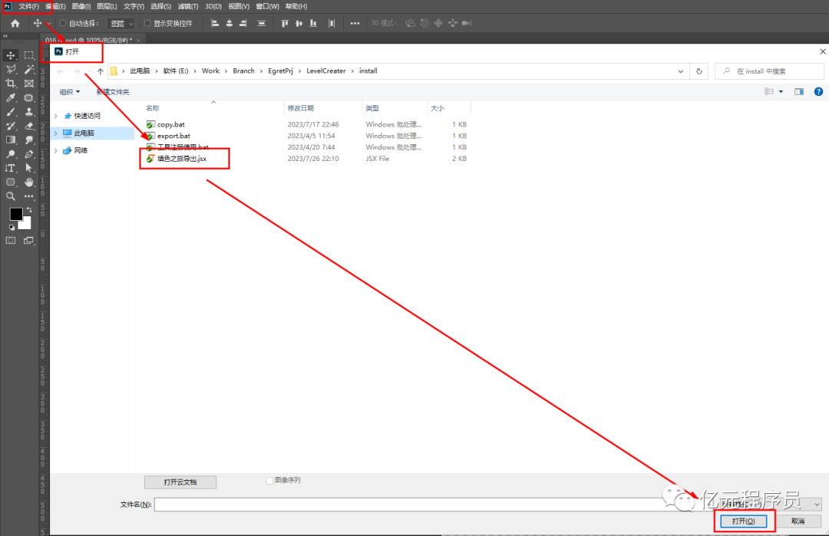Viewport: 829px width, 536px height.
Task: Reset default foreground and background colors
Action: (12, 228)
